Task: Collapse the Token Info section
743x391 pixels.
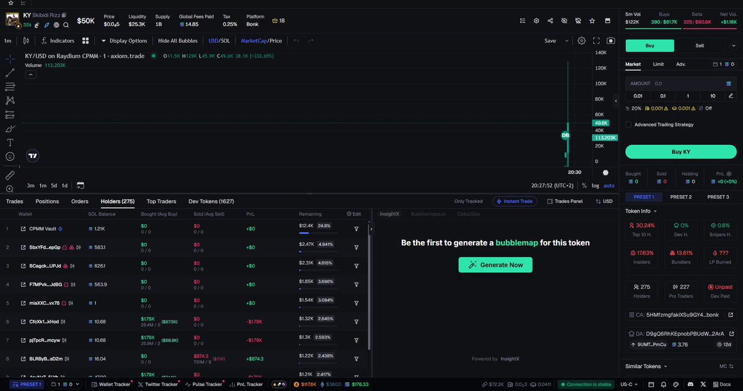Action: coord(642,211)
